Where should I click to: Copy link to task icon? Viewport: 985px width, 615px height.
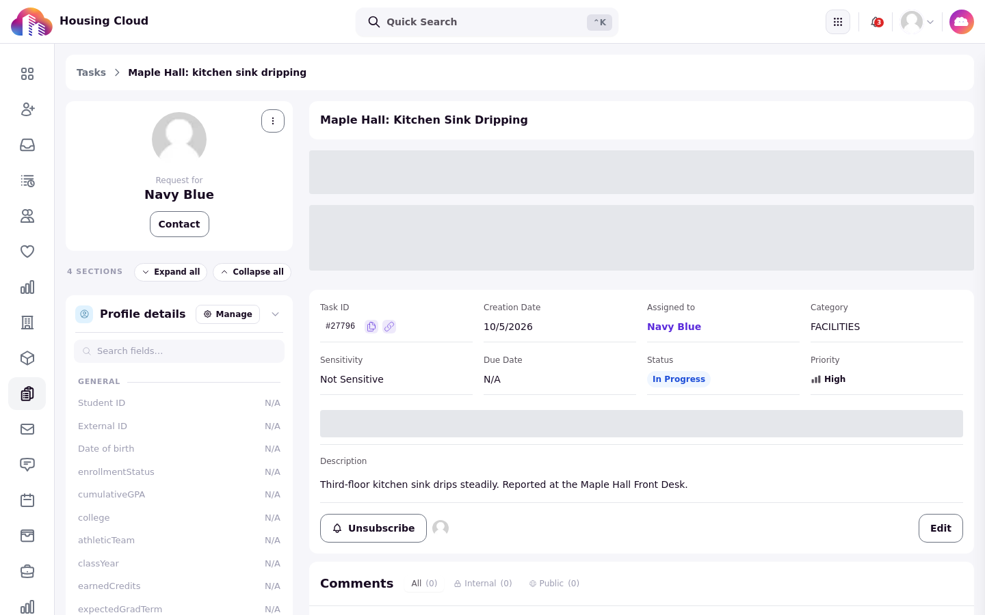click(x=389, y=327)
